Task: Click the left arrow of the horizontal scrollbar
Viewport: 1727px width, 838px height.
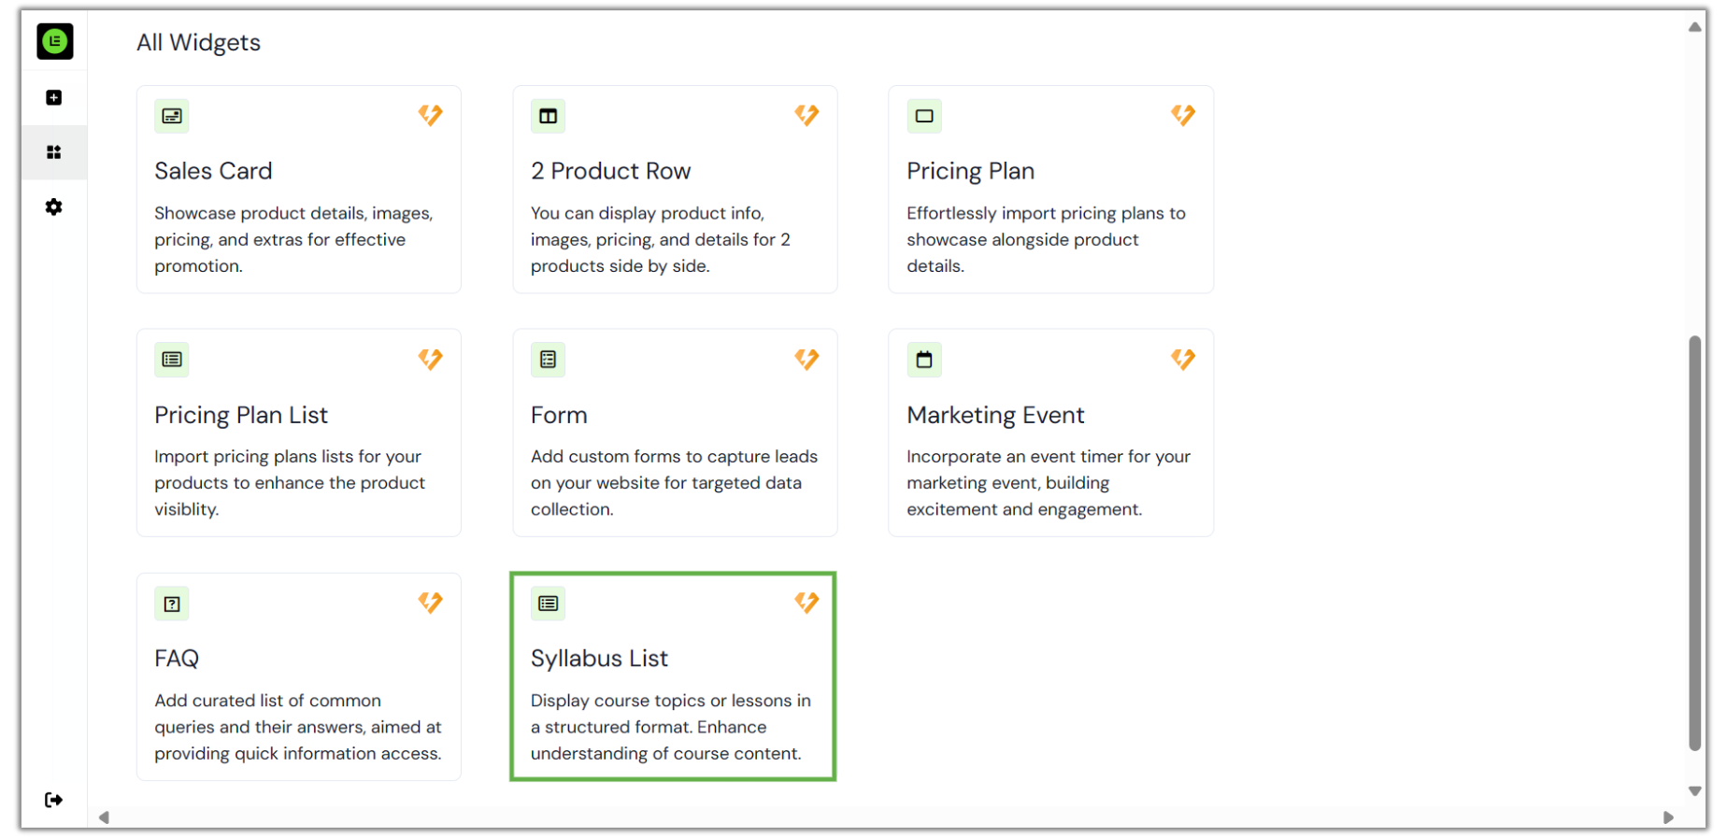Action: pyautogui.click(x=104, y=817)
